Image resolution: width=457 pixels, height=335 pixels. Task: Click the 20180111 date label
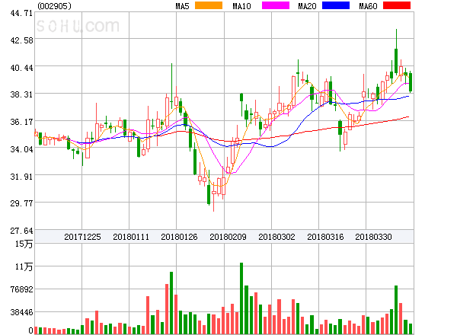click(131, 237)
